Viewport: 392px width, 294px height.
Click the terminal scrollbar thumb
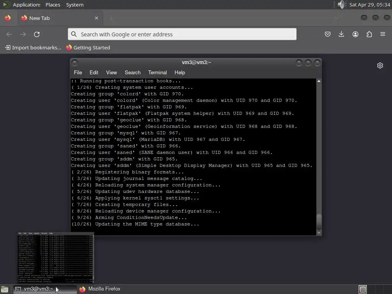pos(319,222)
